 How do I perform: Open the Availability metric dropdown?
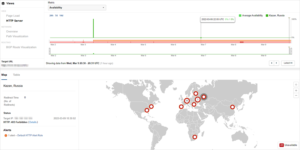click(x=77, y=7)
